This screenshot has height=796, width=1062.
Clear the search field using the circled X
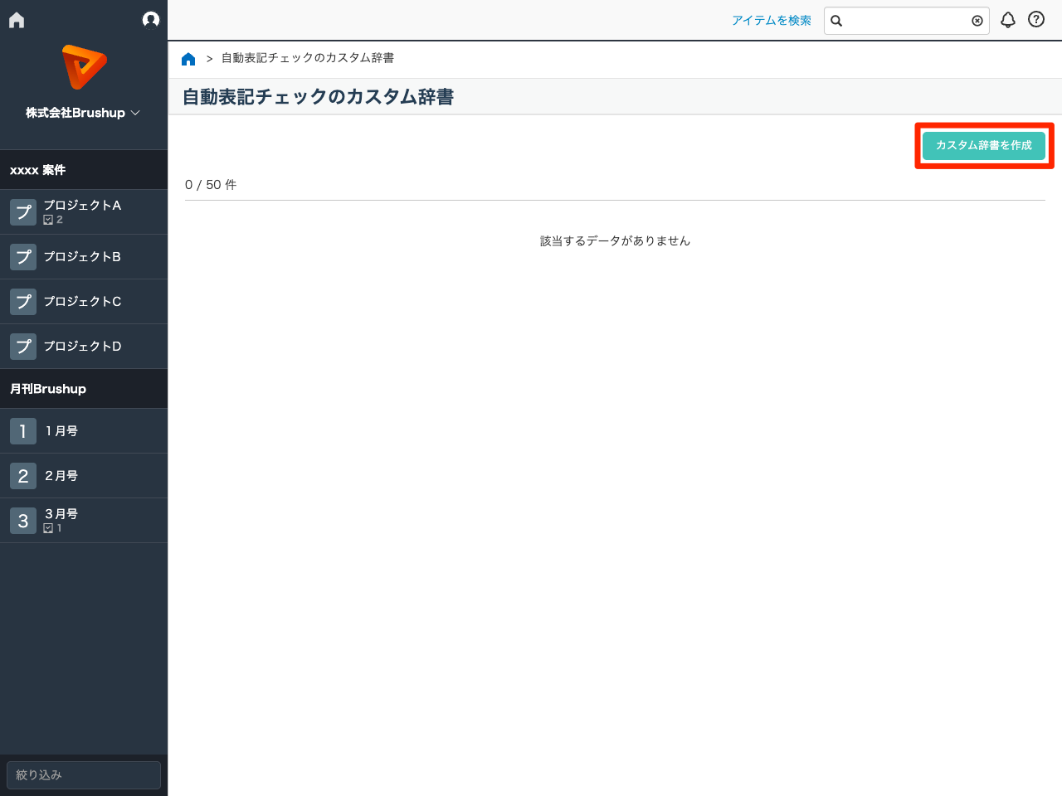click(977, 21)
